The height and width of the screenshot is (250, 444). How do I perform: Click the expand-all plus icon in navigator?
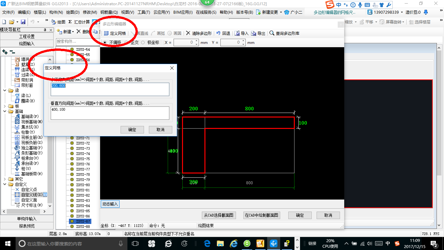click(x=5, y=52)
